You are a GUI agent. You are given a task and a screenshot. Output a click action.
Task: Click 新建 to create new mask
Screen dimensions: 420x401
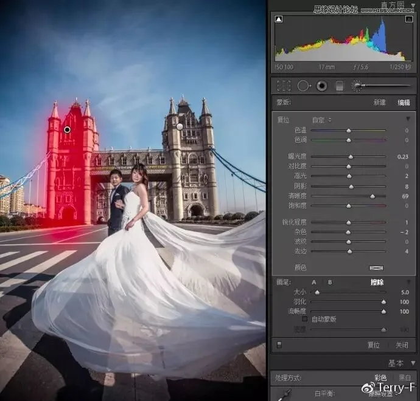[x=380, y=103]
